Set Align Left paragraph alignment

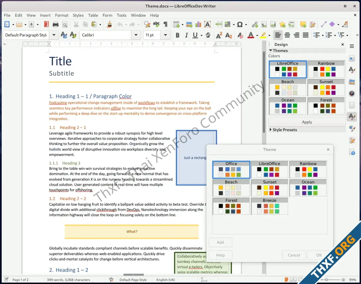278,35
